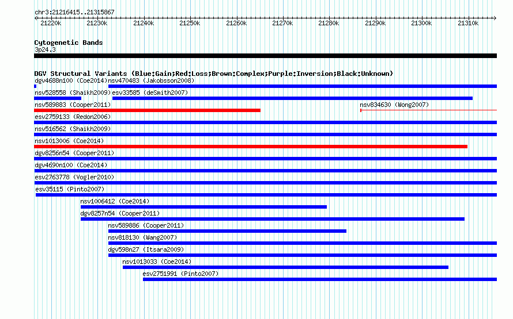The image size is (513, 319).
Task: Click the 21240k ruler tick label
Action: (x=144, y=23)
